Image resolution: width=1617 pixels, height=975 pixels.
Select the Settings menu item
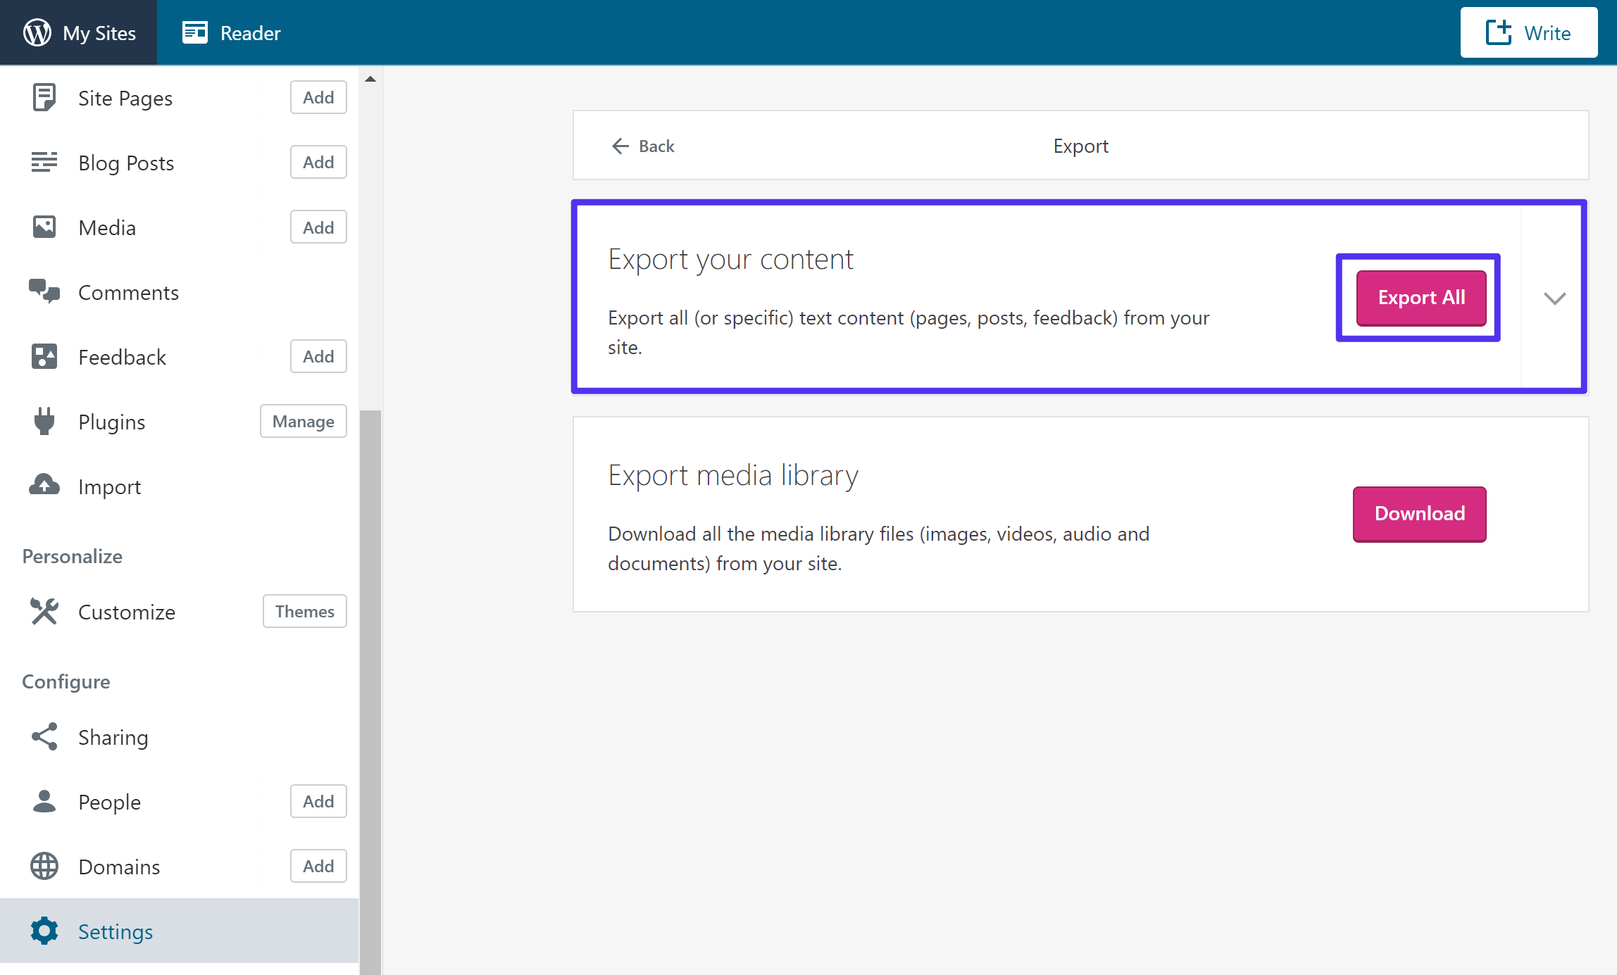[114, 930]
